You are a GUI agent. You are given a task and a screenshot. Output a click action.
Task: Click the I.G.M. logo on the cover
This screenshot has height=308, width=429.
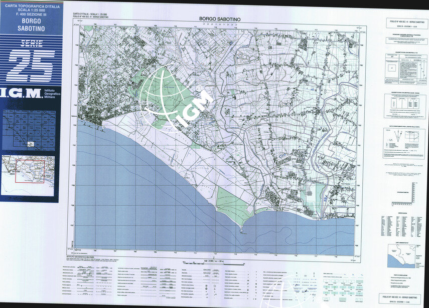coord(20,93)
